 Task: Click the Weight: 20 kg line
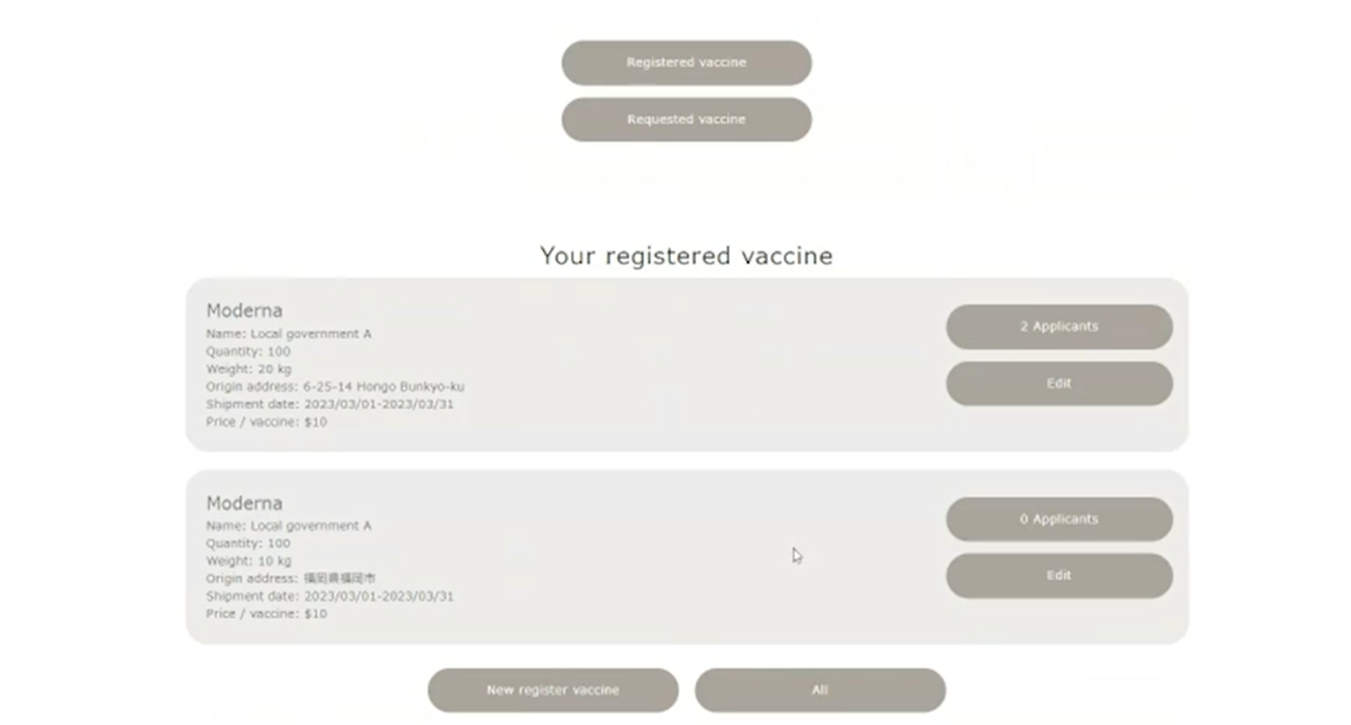(x=249, y=369)
